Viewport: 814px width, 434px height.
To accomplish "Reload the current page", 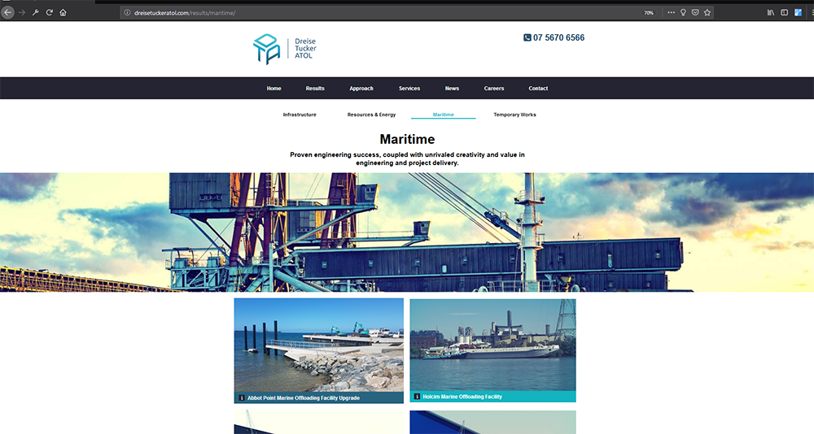I will 50,12.
